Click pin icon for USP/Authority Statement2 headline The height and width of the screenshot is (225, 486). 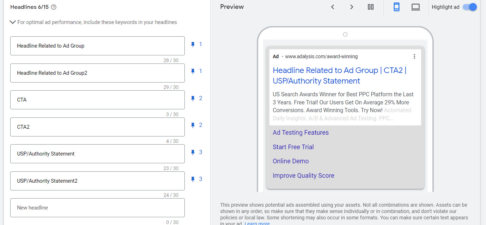(x=193, y=179)
